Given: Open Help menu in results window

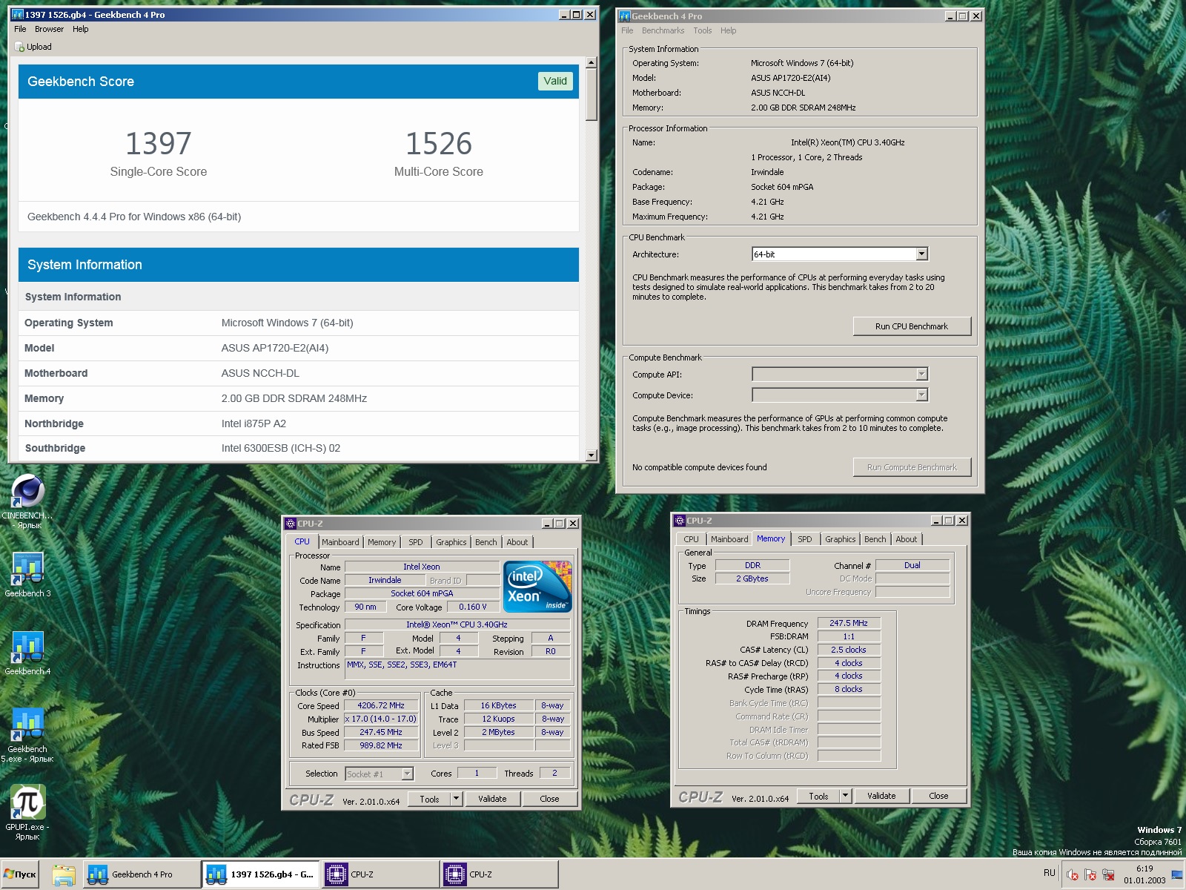Looking at the screenshot, I should (x=81, y=29).
